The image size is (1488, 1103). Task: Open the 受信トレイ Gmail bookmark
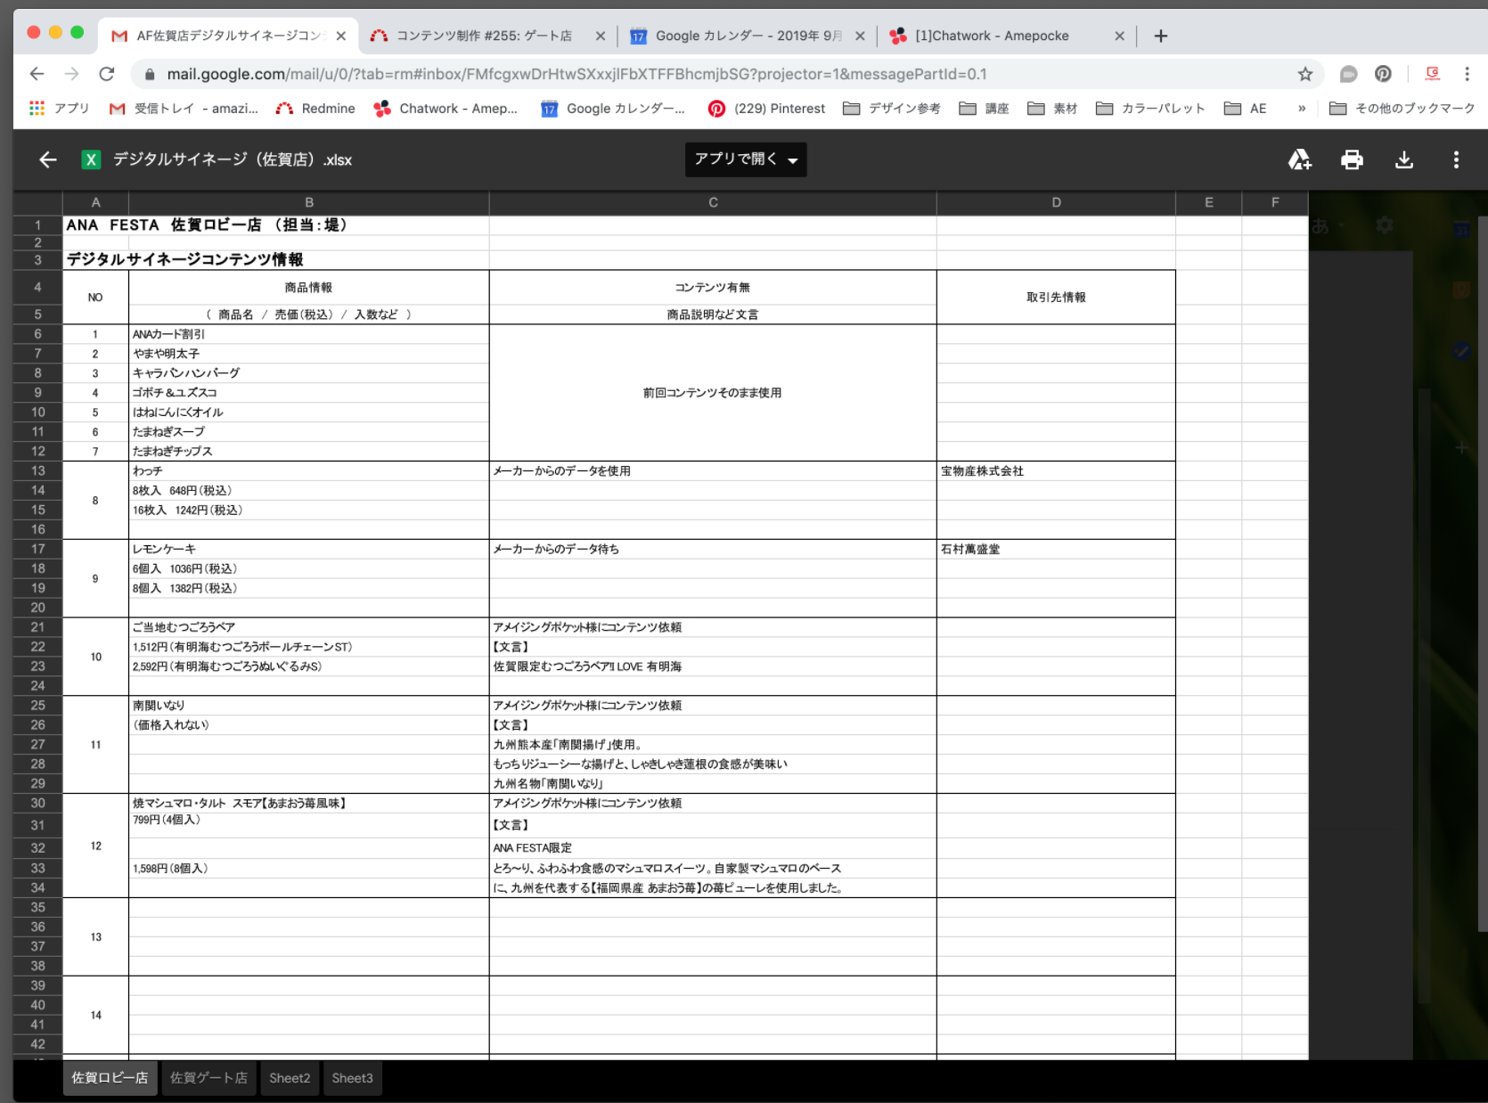pyautogui.click(x=184, y=108)
